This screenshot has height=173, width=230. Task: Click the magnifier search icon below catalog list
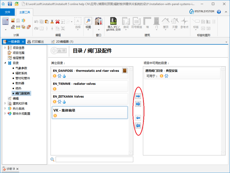click(x=52, y=159)
